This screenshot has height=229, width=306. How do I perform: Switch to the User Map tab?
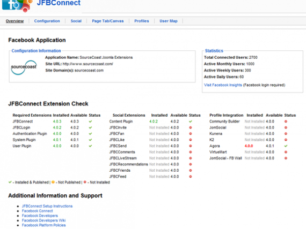coord(169,21)
